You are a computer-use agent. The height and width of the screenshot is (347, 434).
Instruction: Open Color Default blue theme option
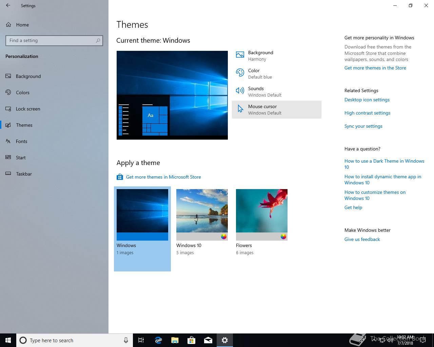(276, 74)
